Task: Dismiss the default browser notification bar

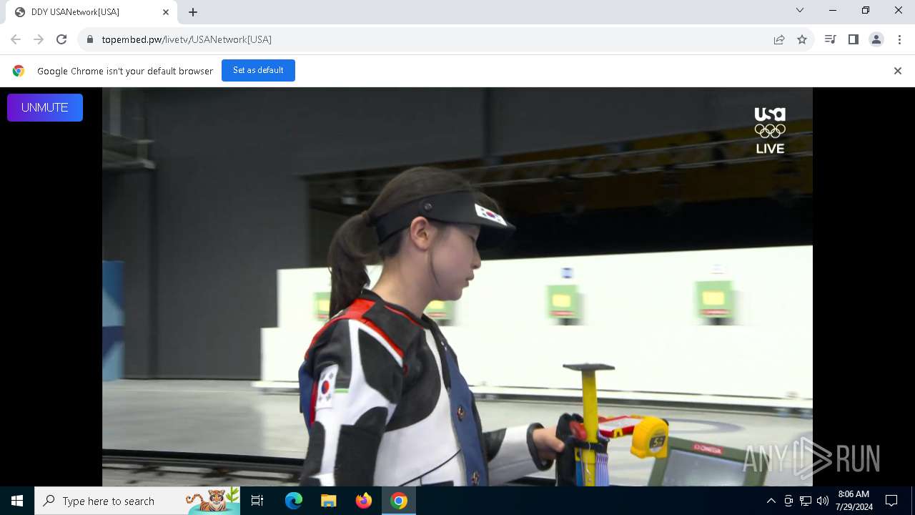Action: (898, 71)
